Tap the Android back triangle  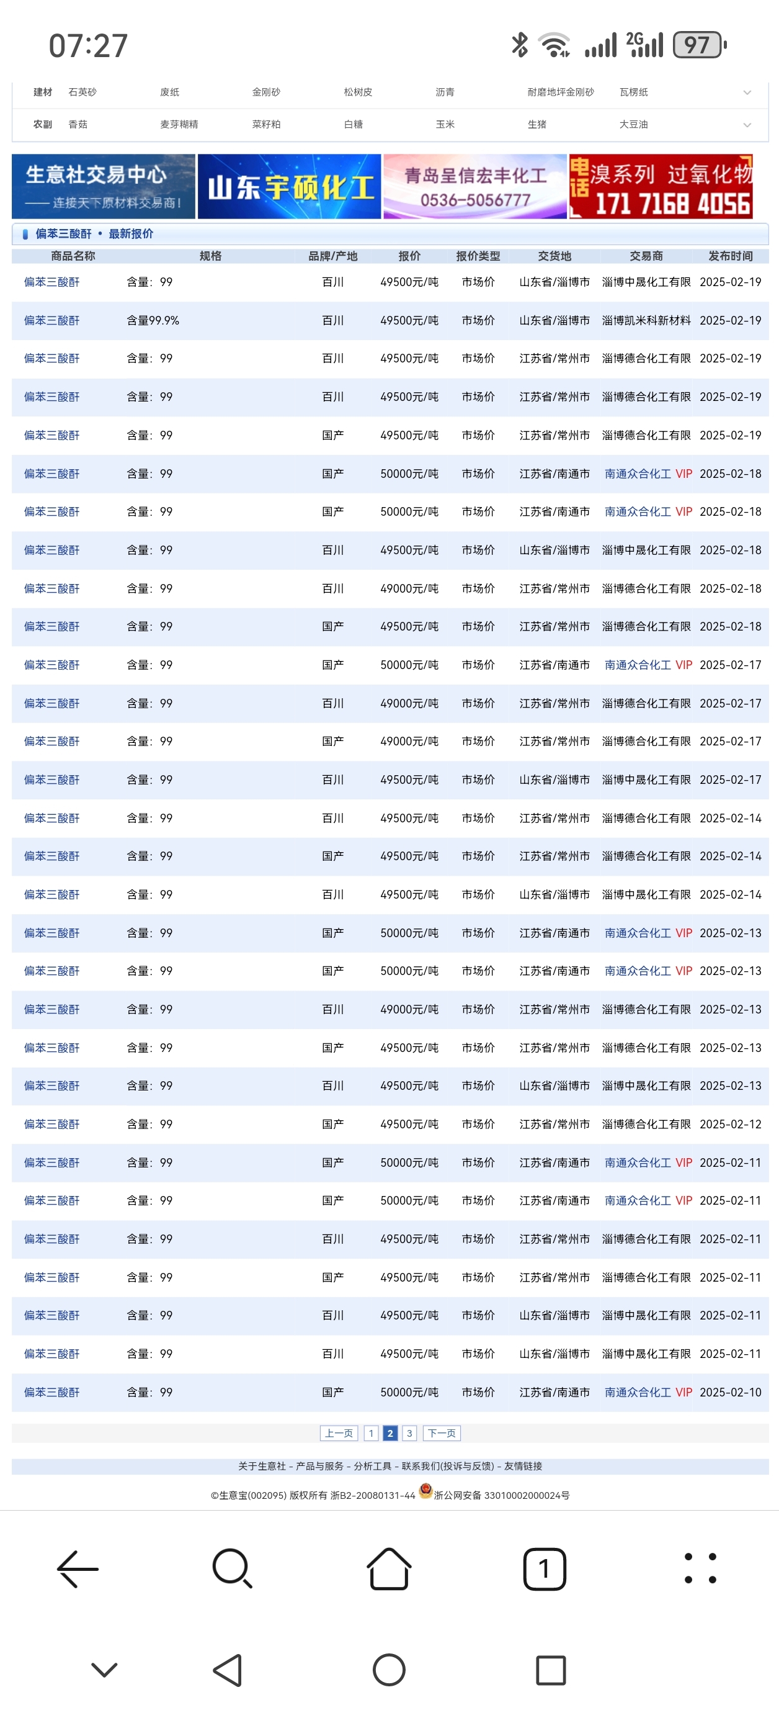[228, 1670]
